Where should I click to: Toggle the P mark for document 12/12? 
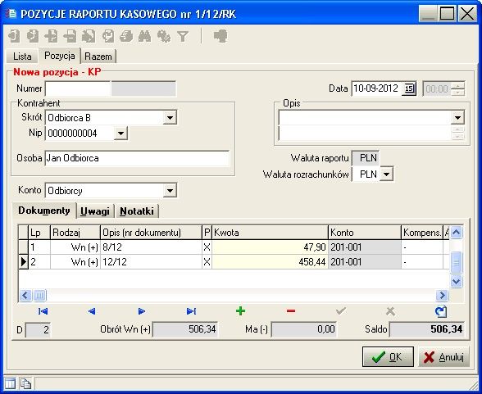[207, 262]
